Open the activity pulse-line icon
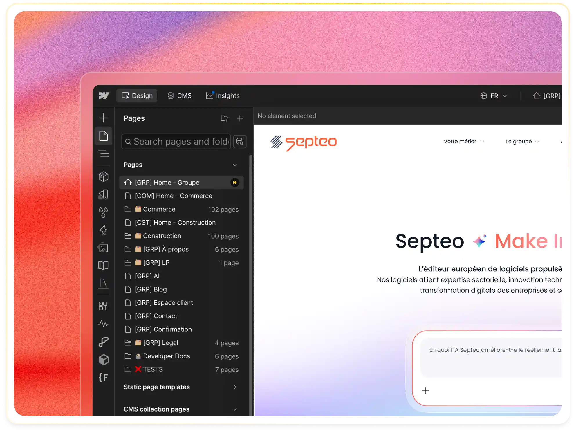The height and width of the screenshot is (433, 576). click(x=104, y=324)
